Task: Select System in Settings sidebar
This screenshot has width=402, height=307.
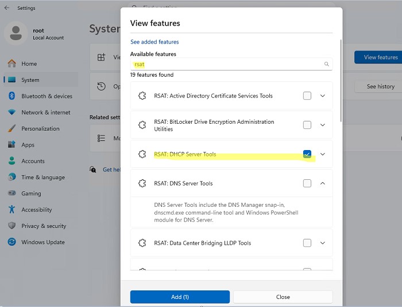Action: coord(41,80)
